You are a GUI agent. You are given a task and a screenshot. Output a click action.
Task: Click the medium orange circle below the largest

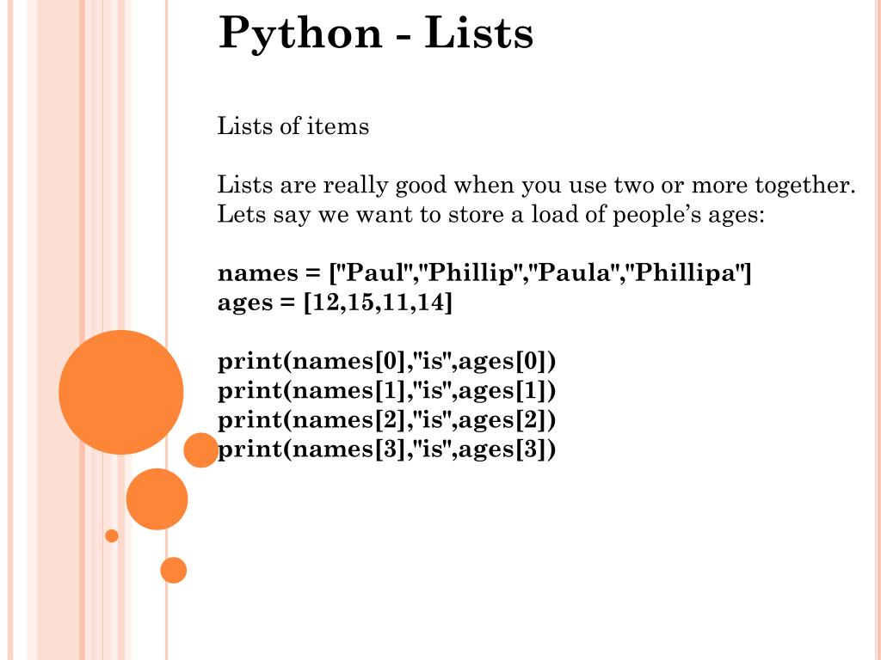157,499
